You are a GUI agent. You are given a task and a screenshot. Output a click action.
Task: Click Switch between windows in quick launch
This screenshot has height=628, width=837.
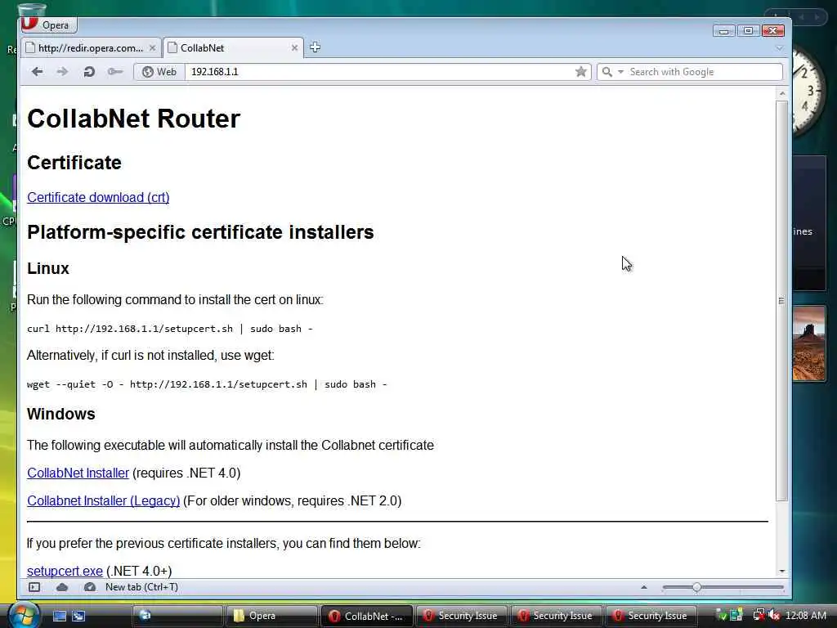click(78, 616)
